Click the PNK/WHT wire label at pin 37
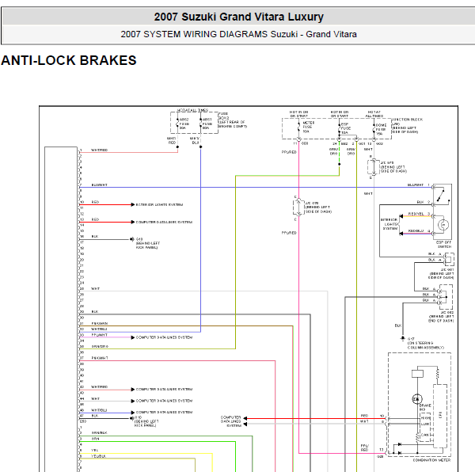The image size is (475, 472). point(100,358)
